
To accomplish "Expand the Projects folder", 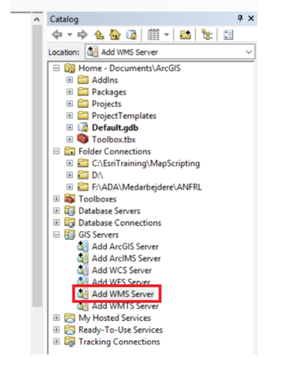I will tap(70, 103).
